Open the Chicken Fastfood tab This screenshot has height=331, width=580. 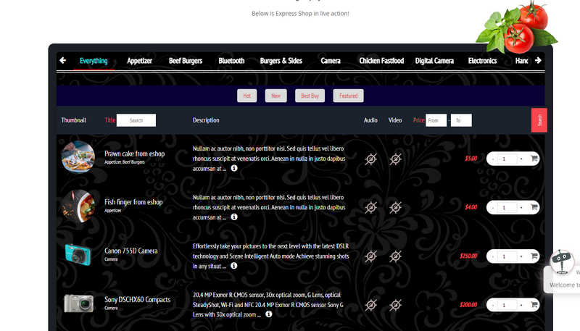[381, 61]
